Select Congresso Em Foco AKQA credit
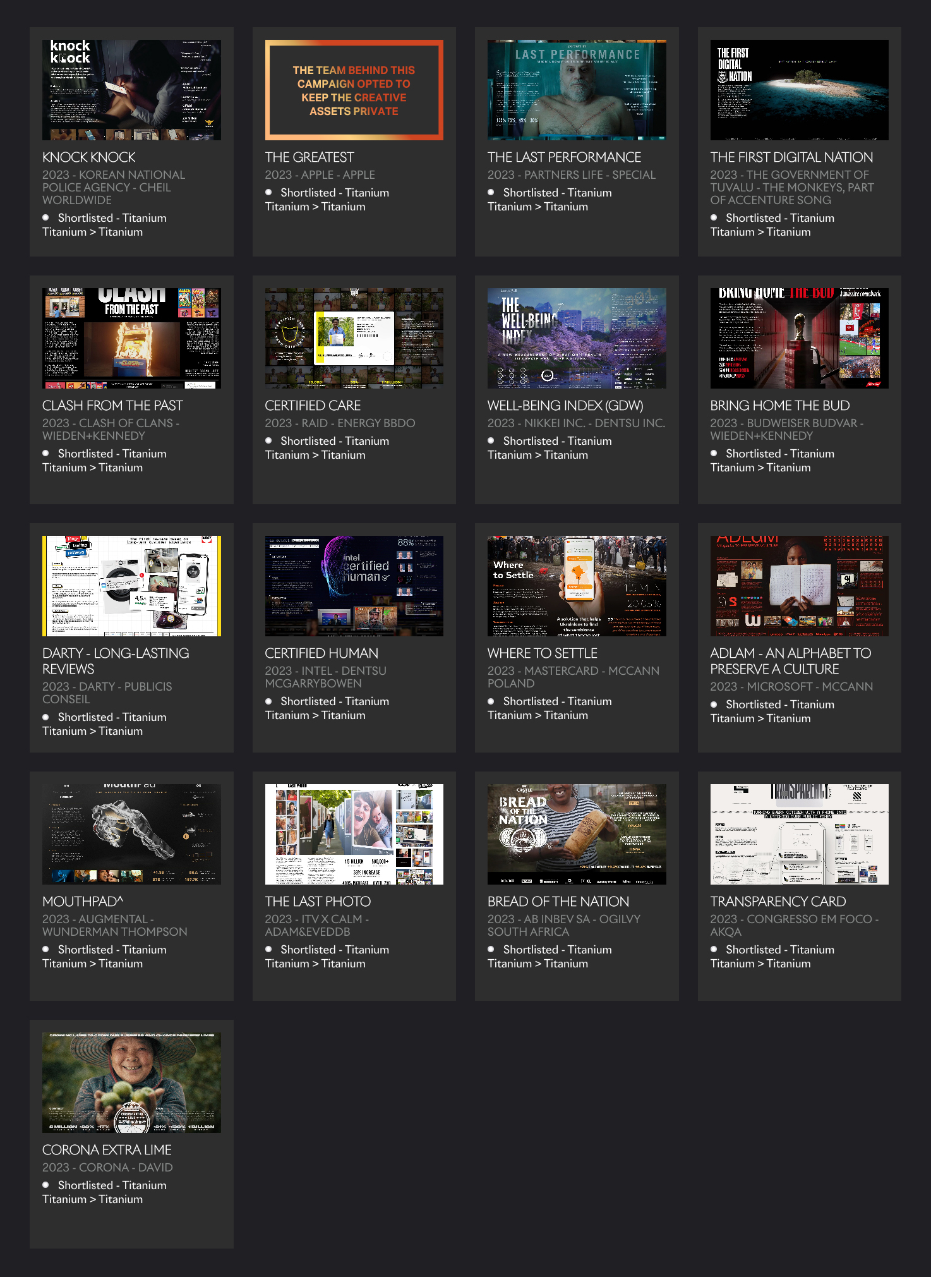The image size is (931, 1277). click(795, 926)
